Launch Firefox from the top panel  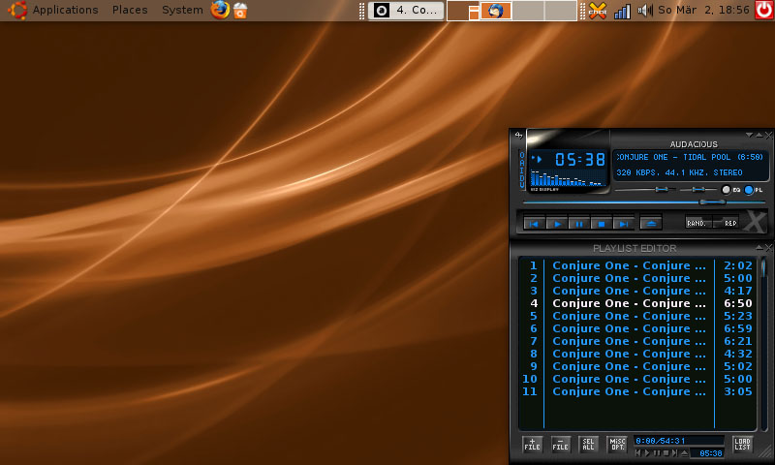coord(220,11)
